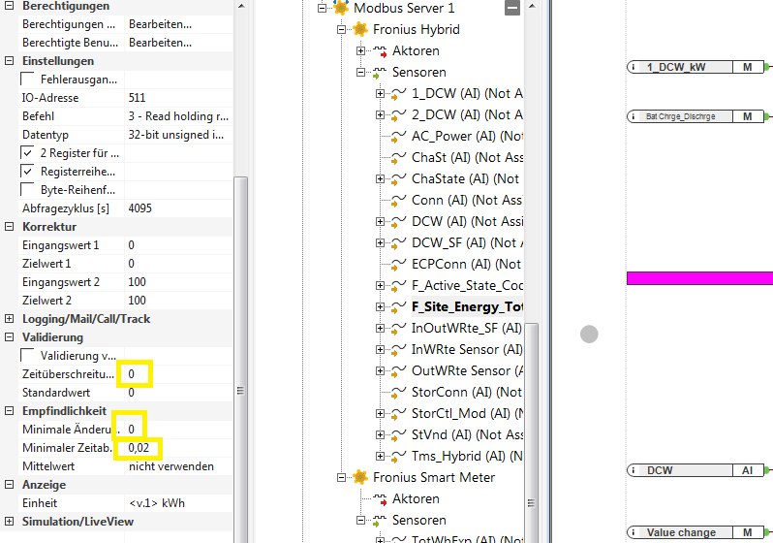The width and height of the screenshot is (773, 543).
Task: Collapse the Fronius Smart Meter tree node
Action: pos(341,478)
